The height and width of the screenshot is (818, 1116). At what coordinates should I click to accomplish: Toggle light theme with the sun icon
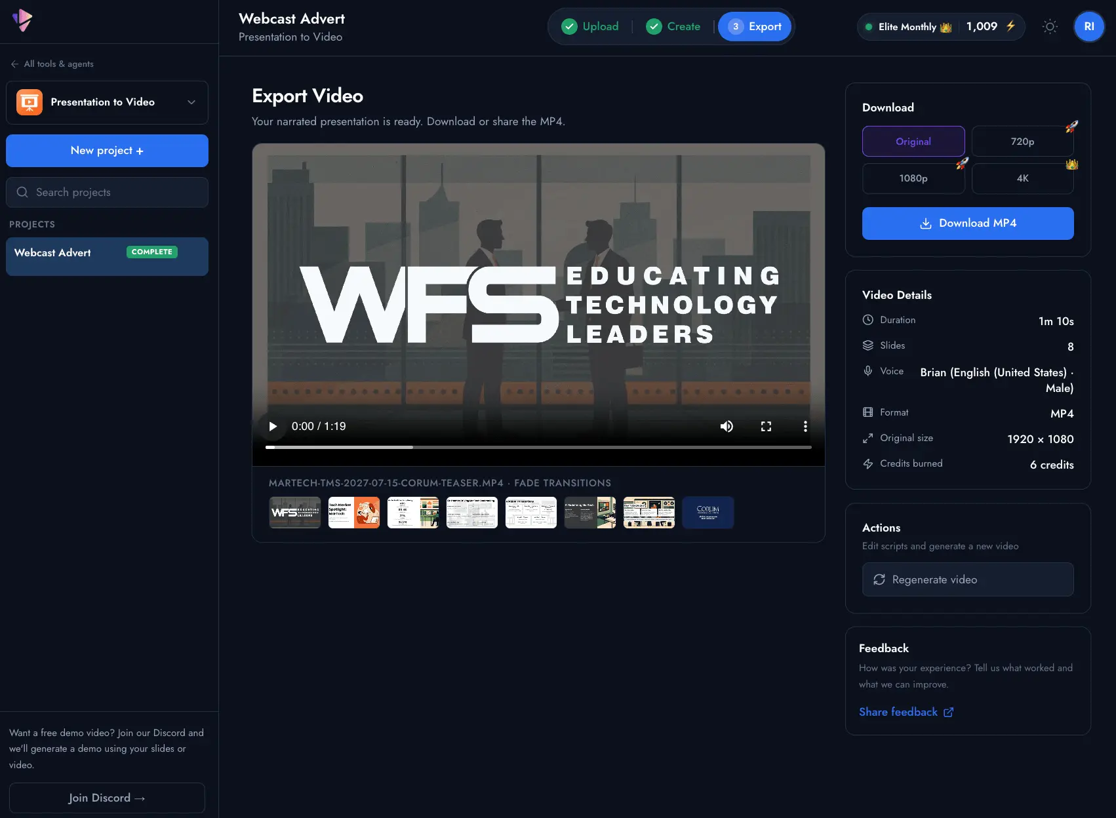pyautogui.click(x=1050, y=27)
